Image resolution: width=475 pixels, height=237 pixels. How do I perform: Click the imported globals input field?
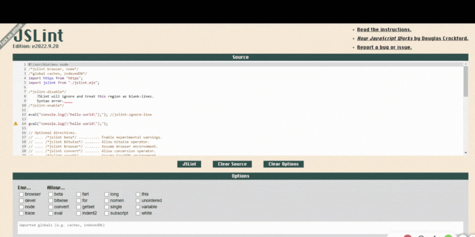(x=240, y=228)
